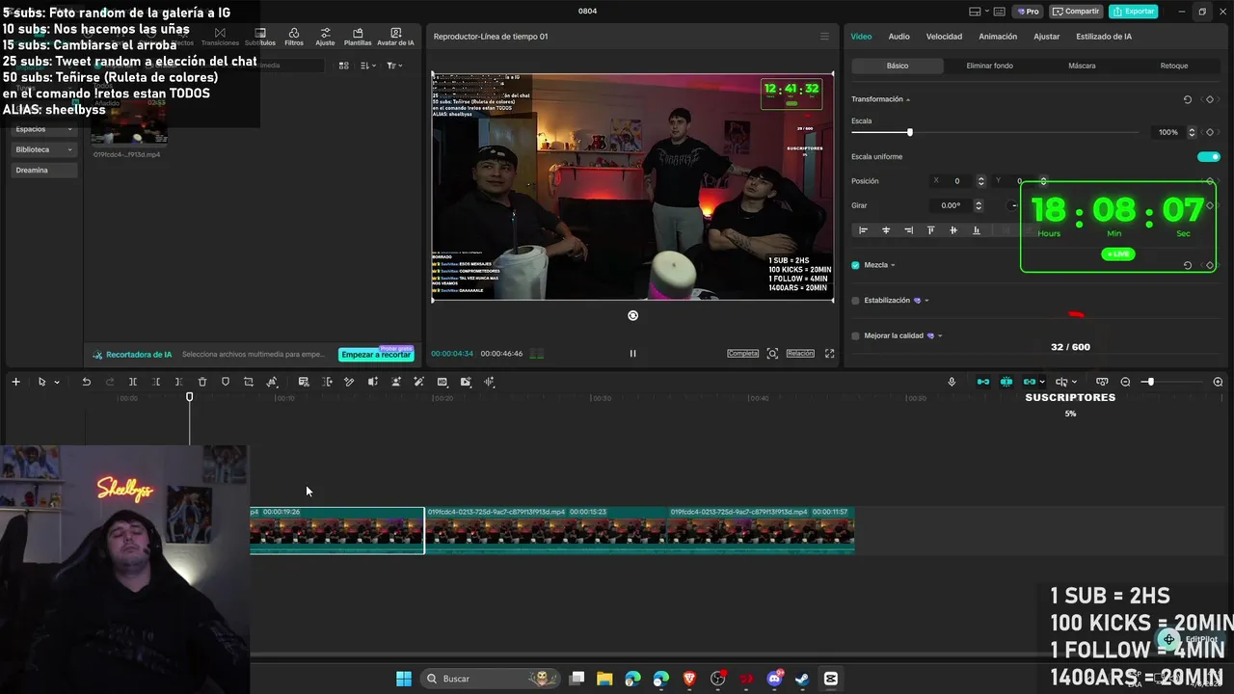Open media filter options dropdown

tap(393, 66)
